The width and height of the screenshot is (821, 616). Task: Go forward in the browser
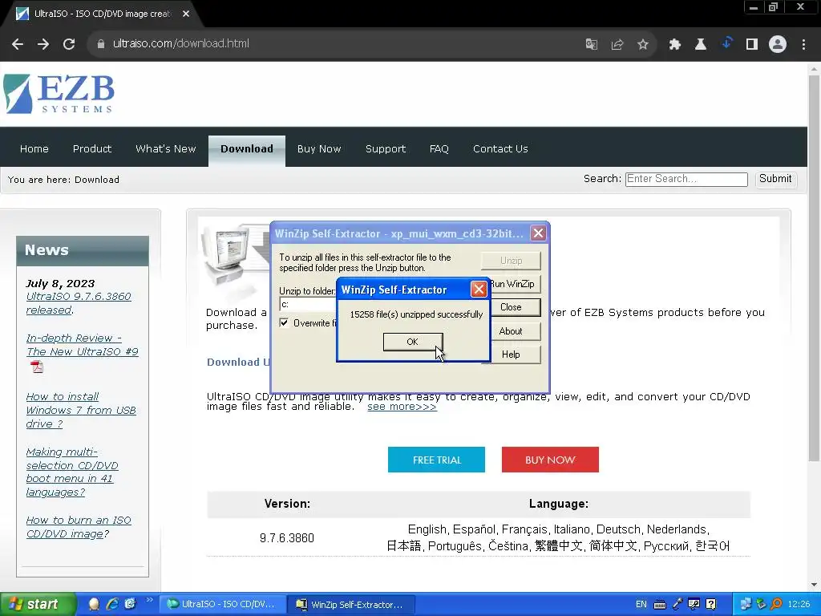(43, 44)
